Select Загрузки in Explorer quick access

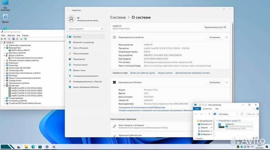click(205, 128)
